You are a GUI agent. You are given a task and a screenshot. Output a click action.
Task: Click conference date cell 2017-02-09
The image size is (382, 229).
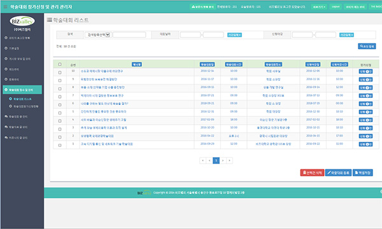[x=208, y=120]
